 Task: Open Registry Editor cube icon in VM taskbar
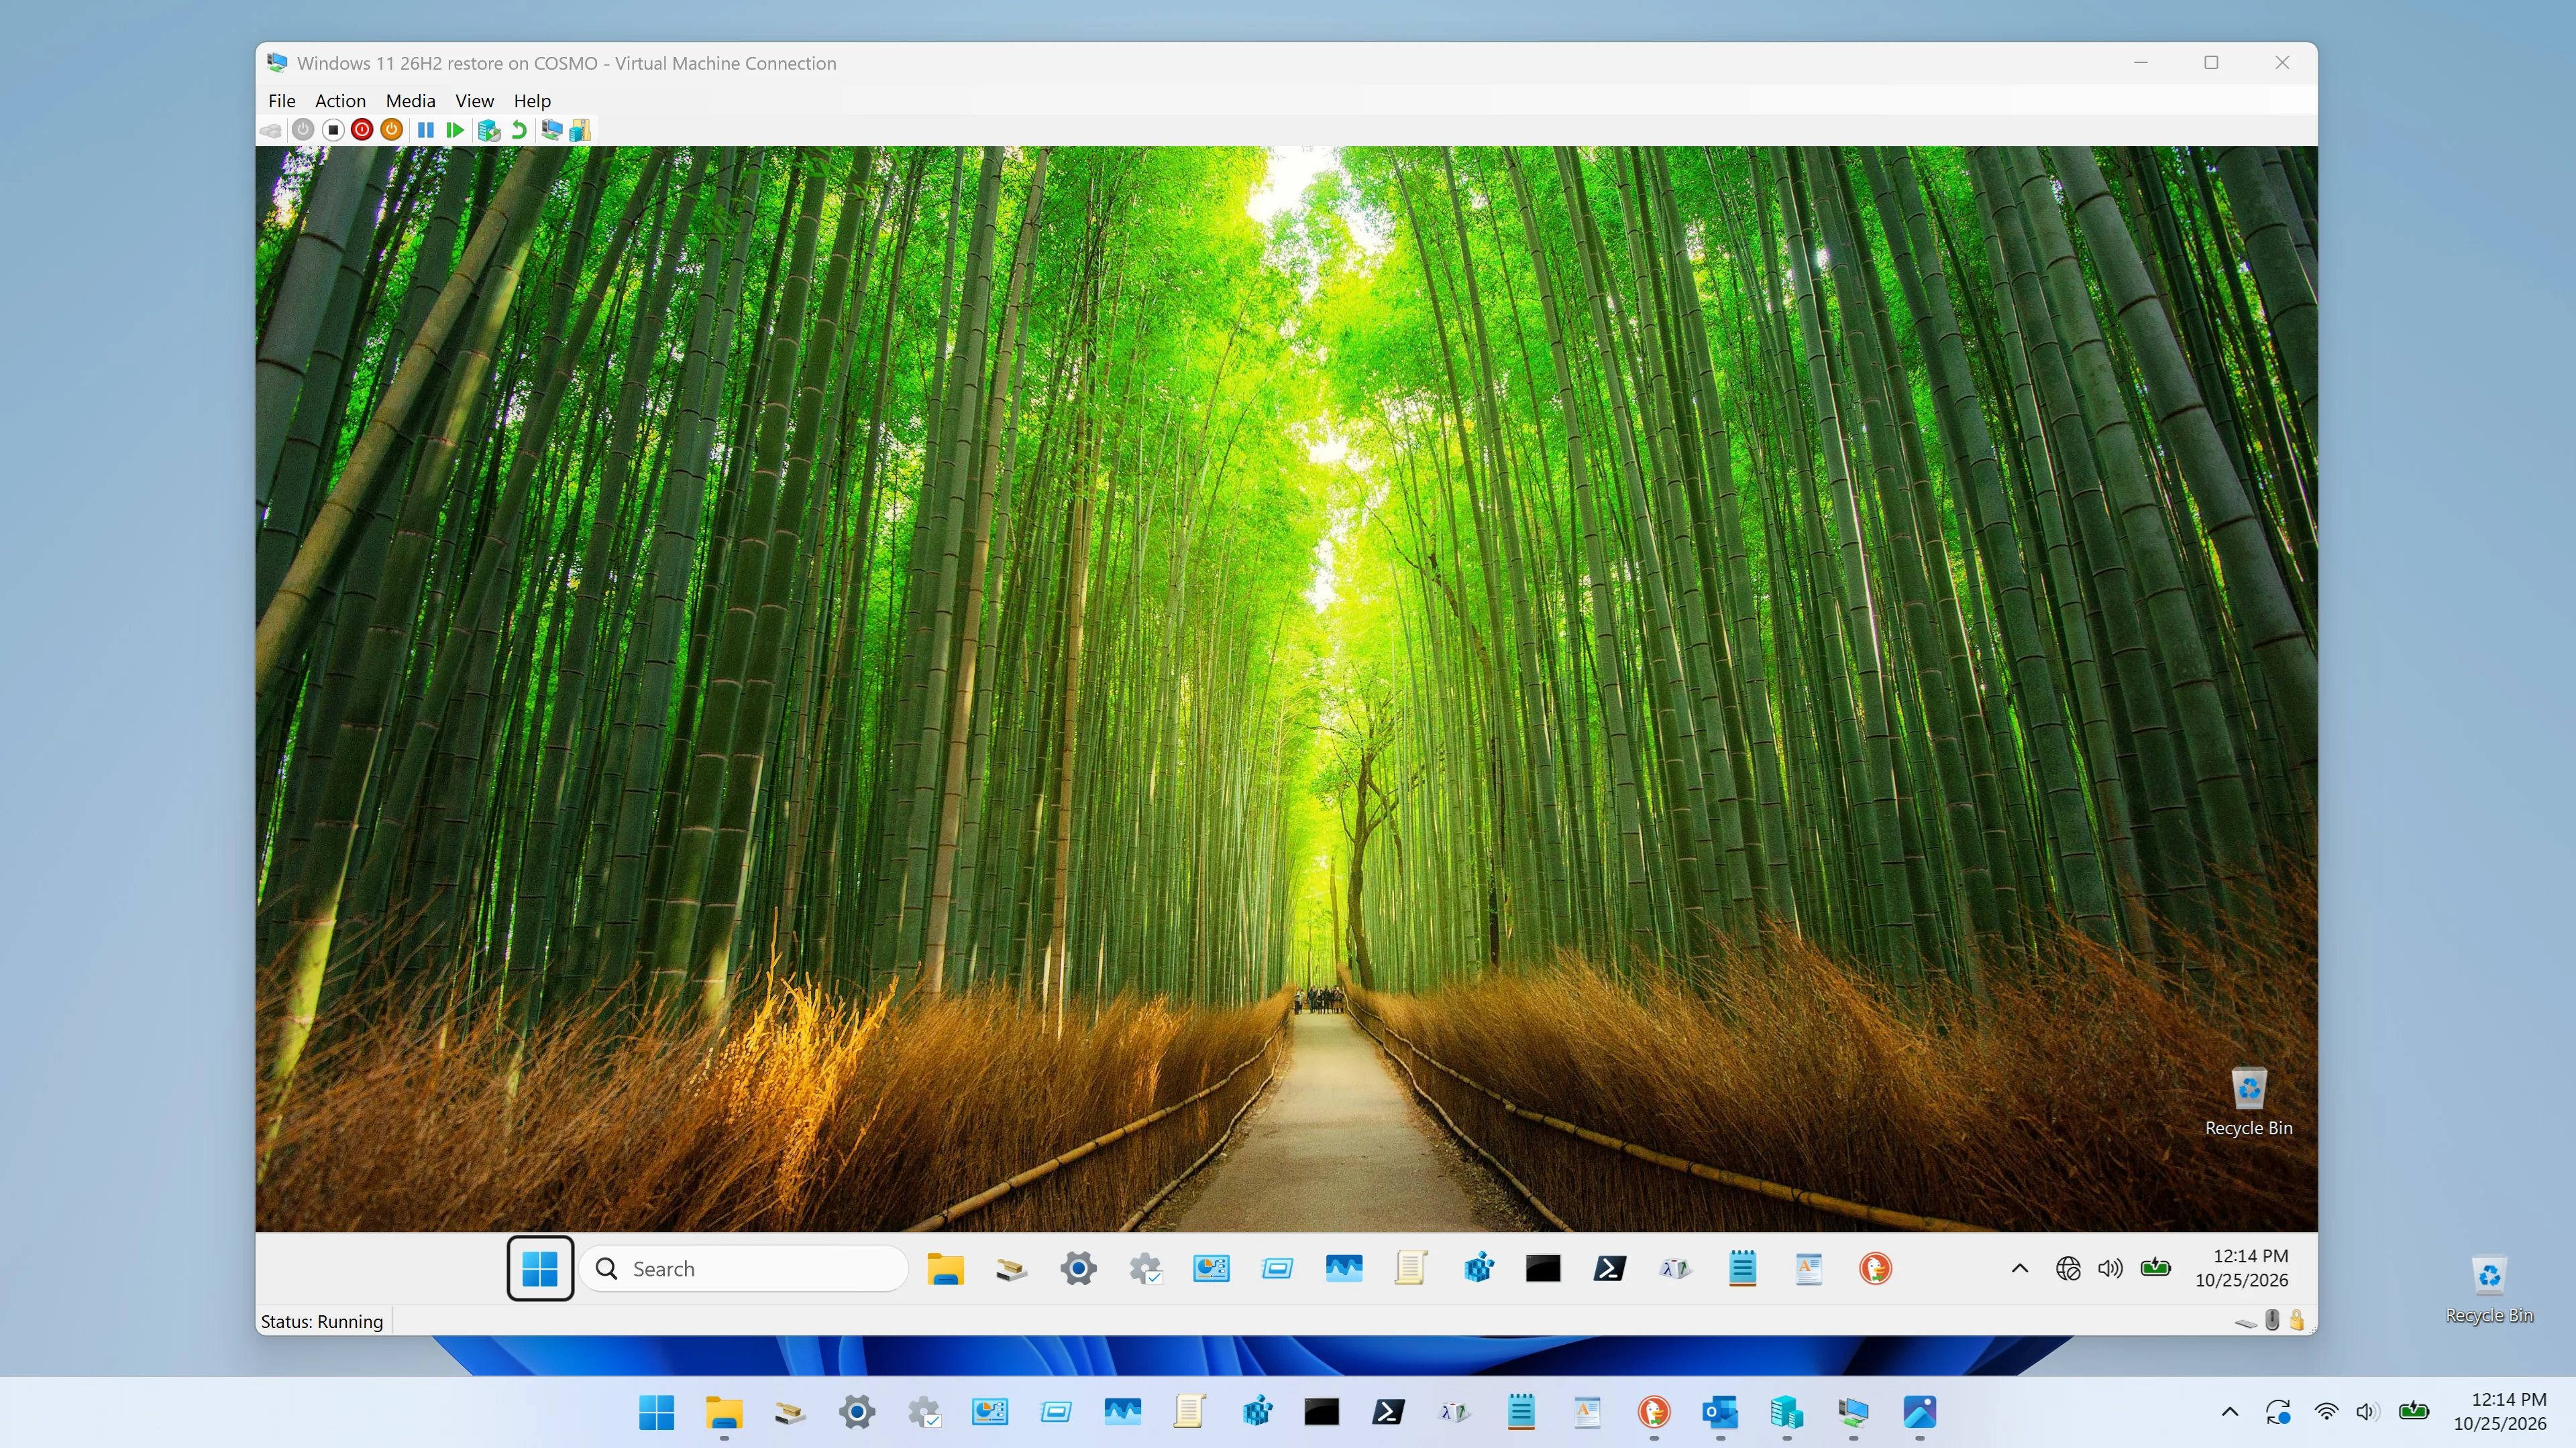click(x=1478, y=1268)
